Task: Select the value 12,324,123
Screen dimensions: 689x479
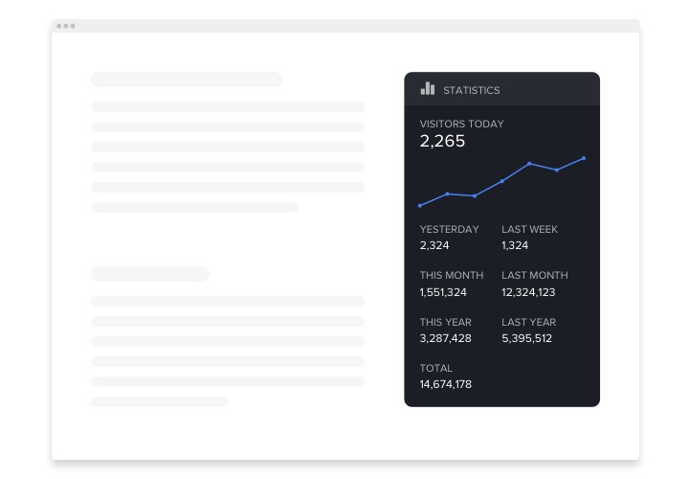Action: (x=528, y=292)
